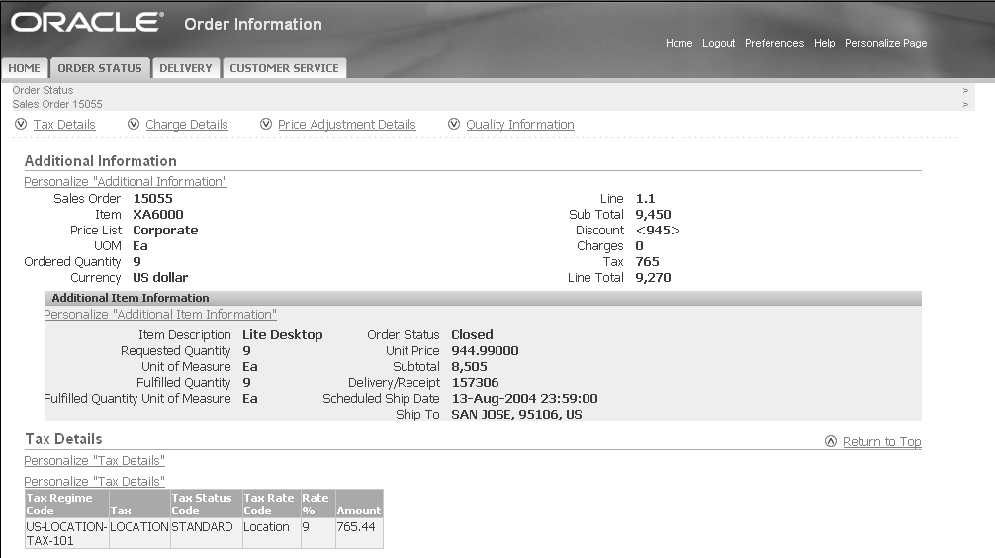Click the down-arrow icon beside Tax Details
Screen dimensions: 995x558
[21, 124]
